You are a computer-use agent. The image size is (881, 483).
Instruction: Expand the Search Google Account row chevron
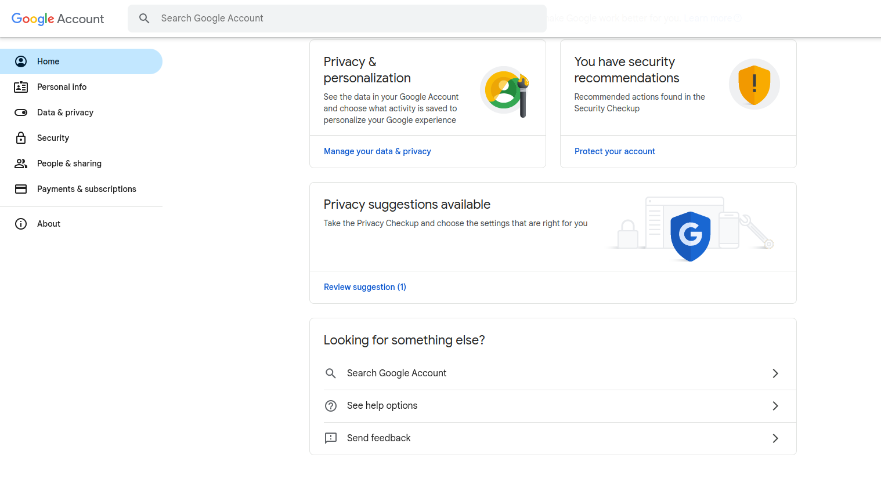tap(775, 373)
